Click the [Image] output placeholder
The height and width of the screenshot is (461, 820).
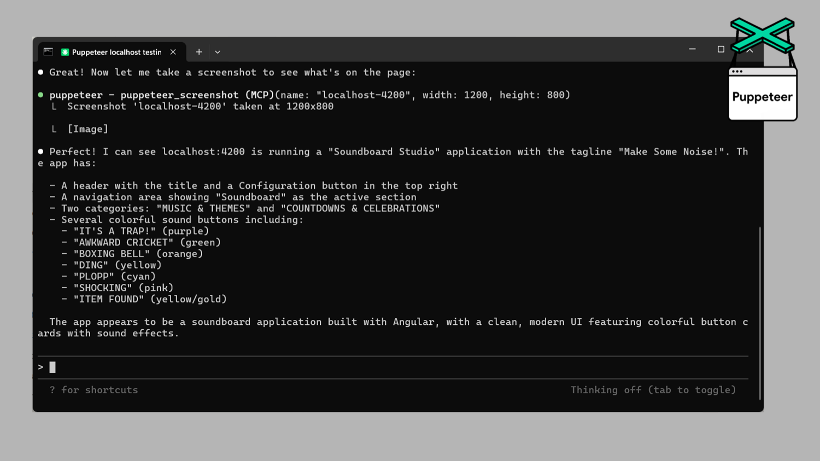[x=87, y=129]
